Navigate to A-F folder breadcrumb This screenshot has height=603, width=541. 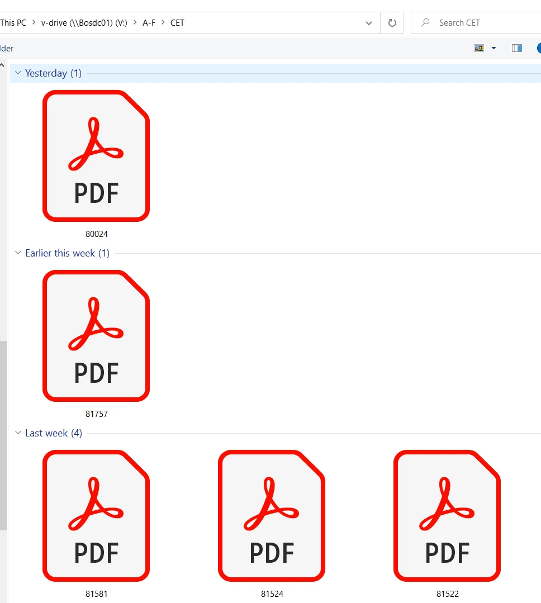click(149, 23)
